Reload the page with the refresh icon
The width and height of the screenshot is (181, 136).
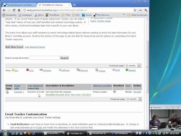14,10
